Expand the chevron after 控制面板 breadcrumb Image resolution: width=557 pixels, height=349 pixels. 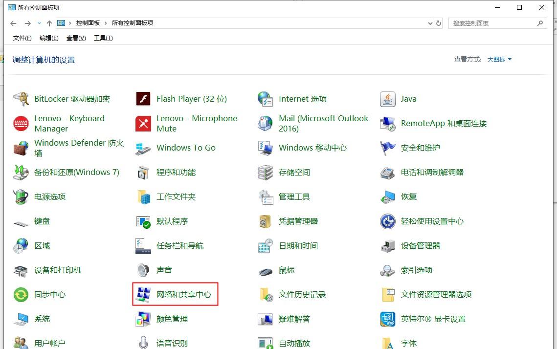(x=106, y=23)
